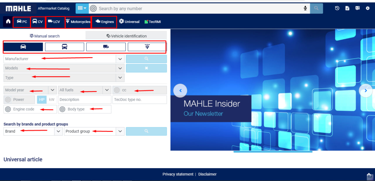Click the cc displacement field
Viewport: 375px width, 181px height.
pos(139,90)
